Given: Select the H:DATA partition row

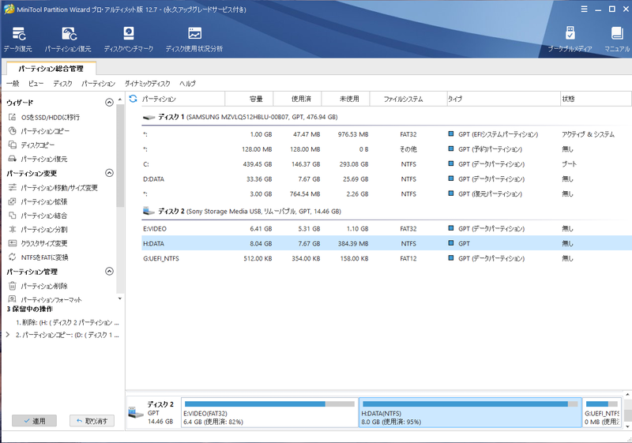Looking at the screenshot, I should (x=386, y=243).
